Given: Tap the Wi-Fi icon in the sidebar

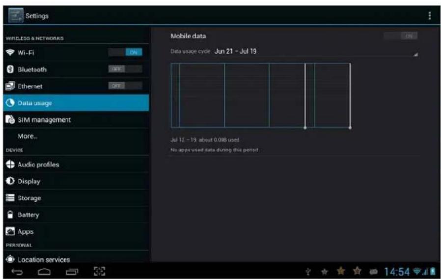Looking at the screenshot, I should [10, 52].
